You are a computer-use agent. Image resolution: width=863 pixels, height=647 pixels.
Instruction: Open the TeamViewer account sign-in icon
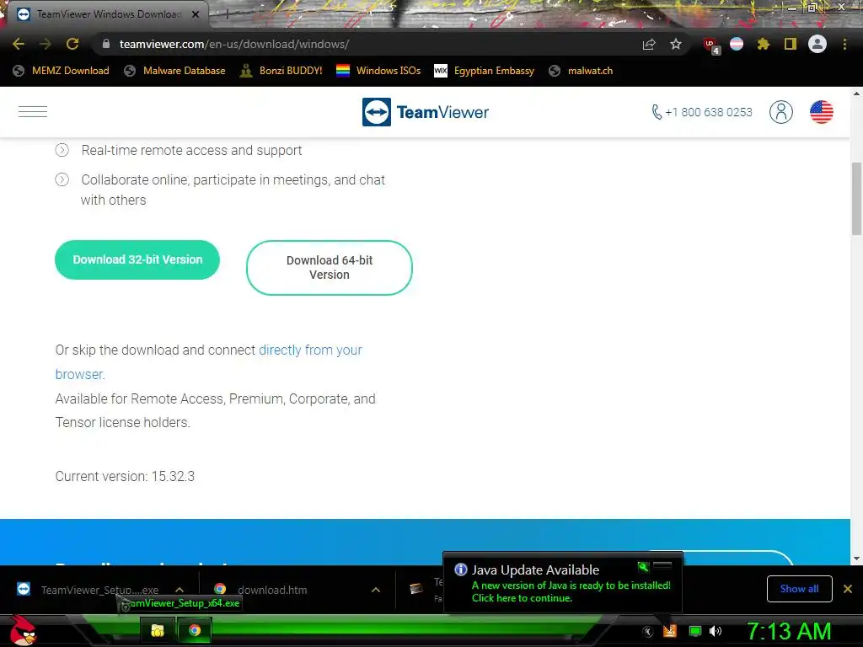[781, 112]
